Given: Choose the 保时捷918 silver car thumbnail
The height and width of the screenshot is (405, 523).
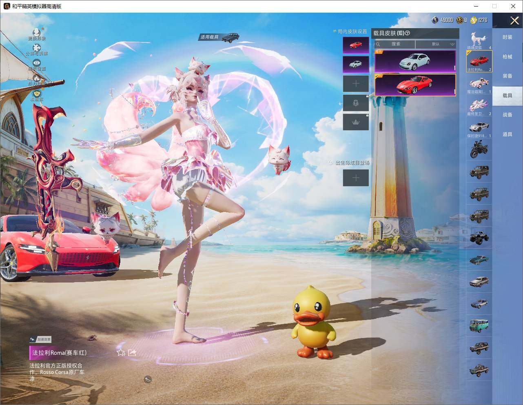Looking at the screenshot, I should click(x=479, y=128).
